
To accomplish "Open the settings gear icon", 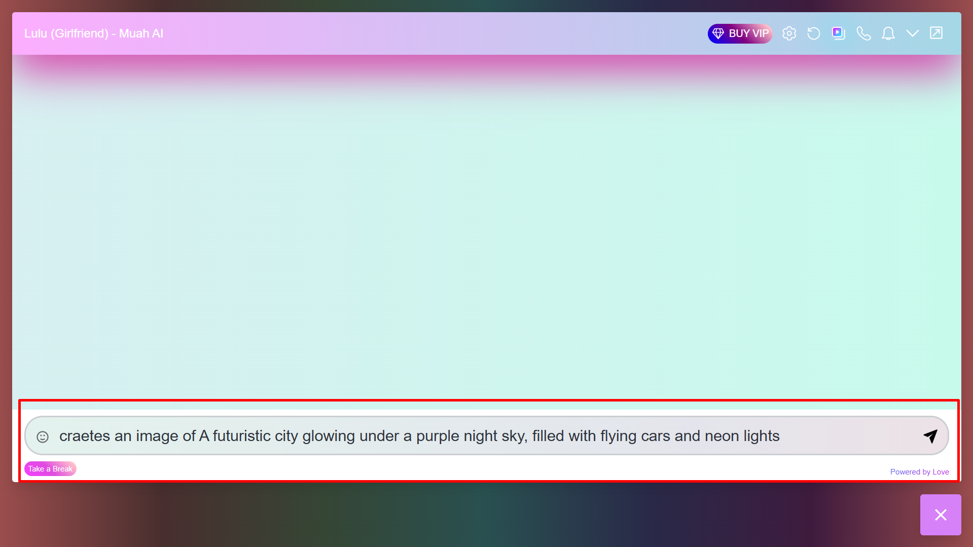I will [789, 33].
